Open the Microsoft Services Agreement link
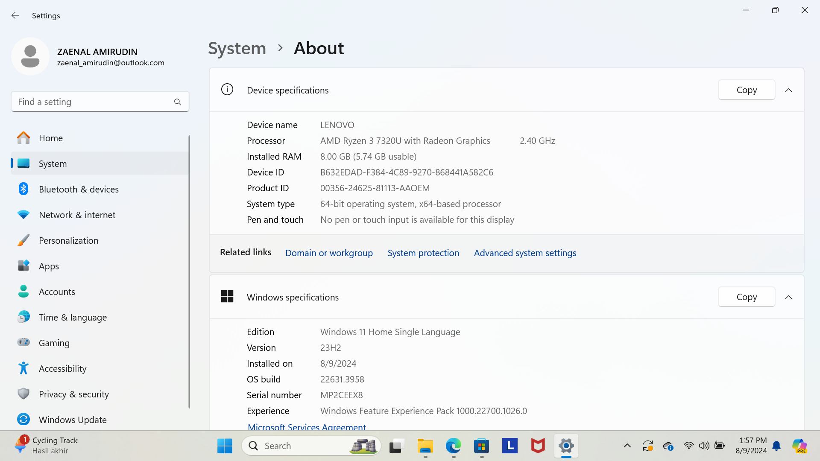820x461 pixels. [x=307, y=427]
